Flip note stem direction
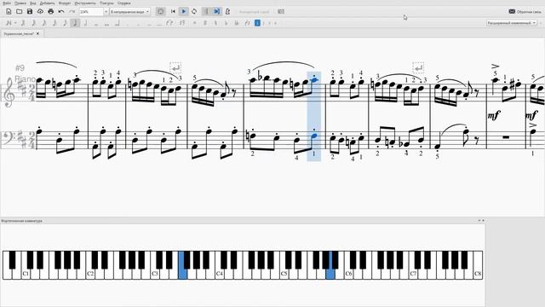This screenshot has height=307, width=545. tap(248, 23)
